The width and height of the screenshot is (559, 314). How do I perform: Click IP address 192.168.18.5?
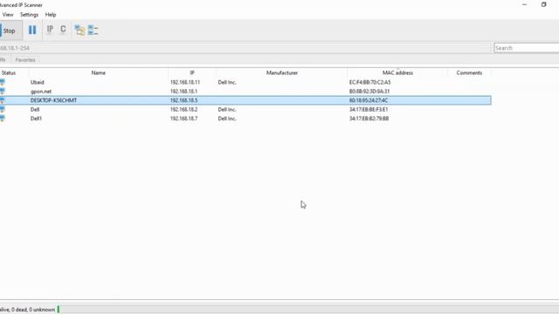pyautogui.click(x=183, y=100)
